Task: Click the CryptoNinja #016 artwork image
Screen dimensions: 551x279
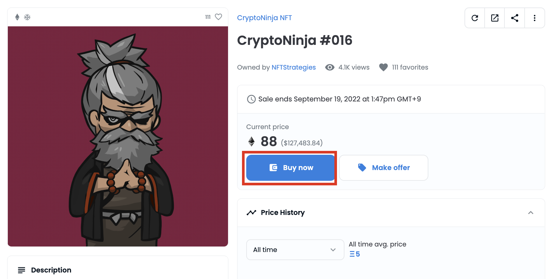Action: point(118,137)
